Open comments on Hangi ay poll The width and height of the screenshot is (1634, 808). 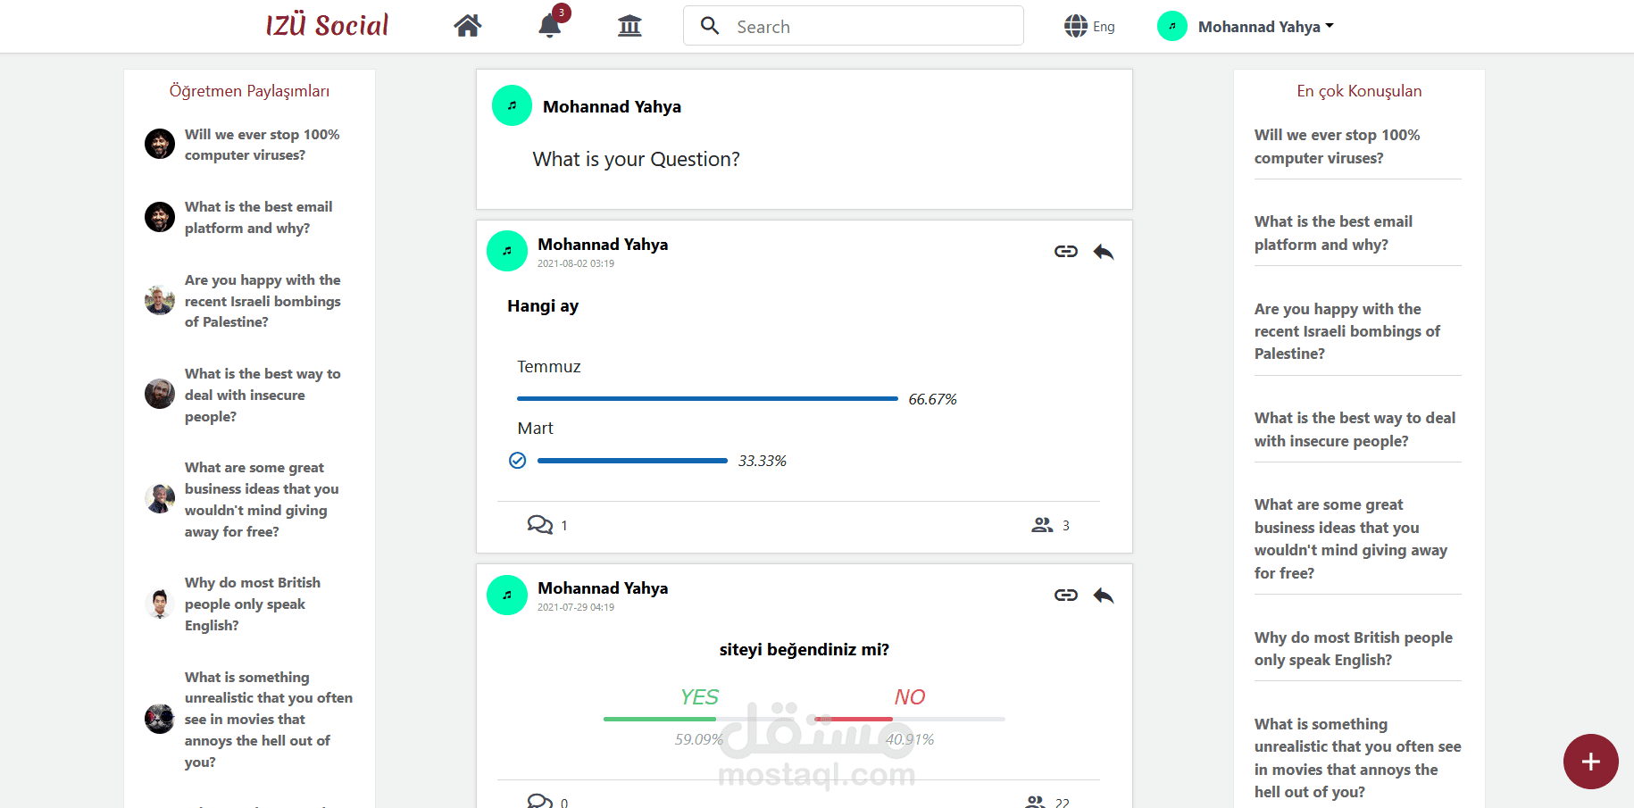pos(540,525)
